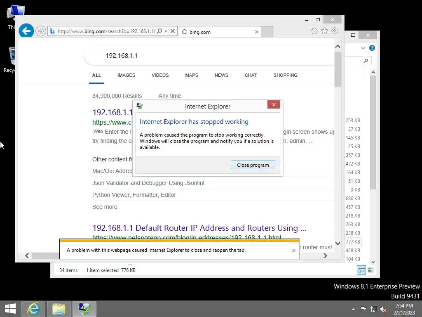
Task: Click Python Viewer, Formatter, Editor link
Action: [x=134, y=195]
